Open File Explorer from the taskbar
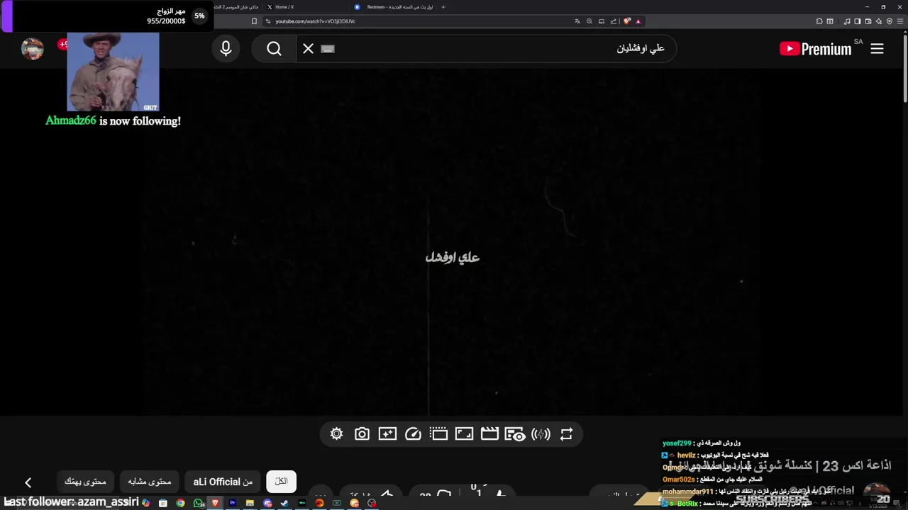 pyautogui.click(x=250, y=503)
